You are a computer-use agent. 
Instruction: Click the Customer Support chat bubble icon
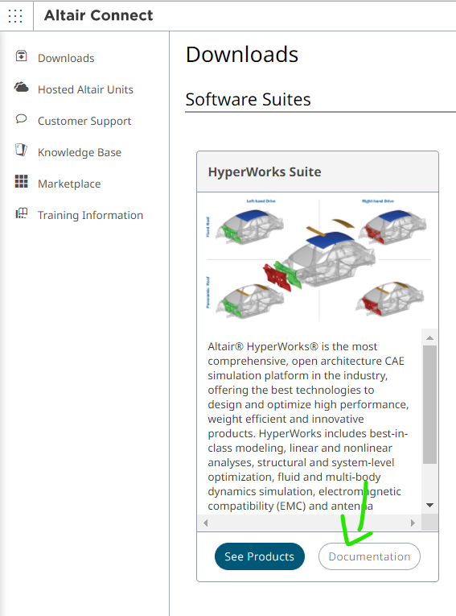pyautogui.click(x=21, y=118)
